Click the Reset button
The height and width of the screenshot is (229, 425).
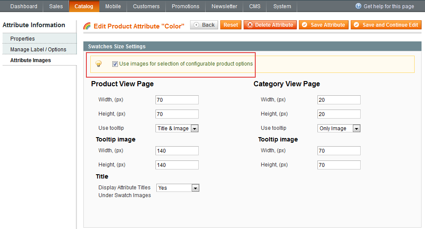(231, 25)
